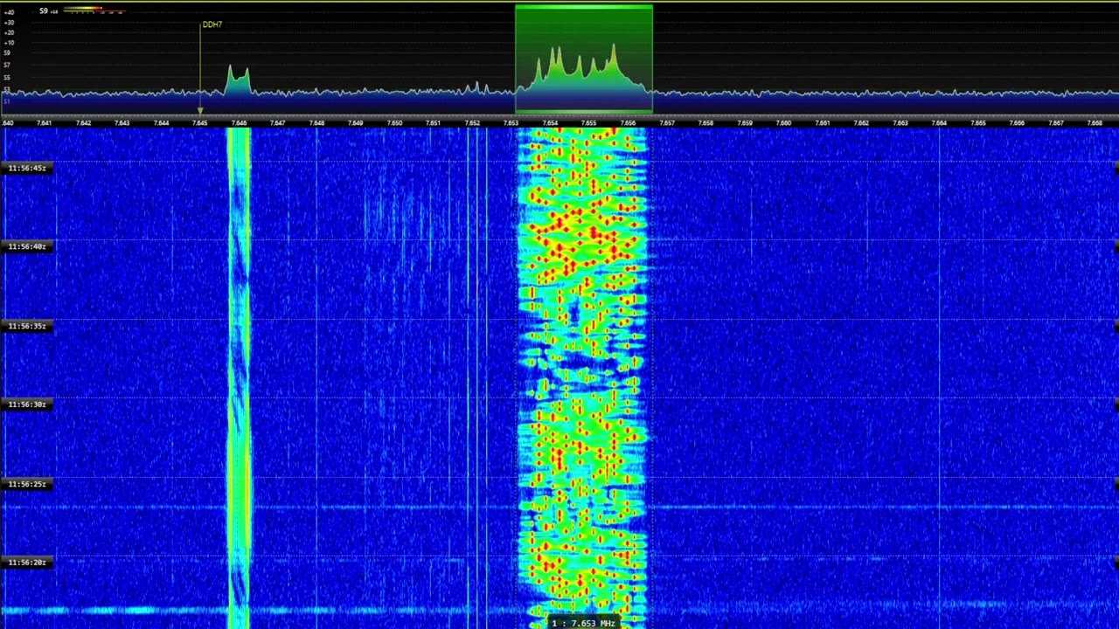Image resolution: width=1119 pixels, height=629 pixels.
Task: Click the S7 level label on signal scale
Action: (7, 65)
